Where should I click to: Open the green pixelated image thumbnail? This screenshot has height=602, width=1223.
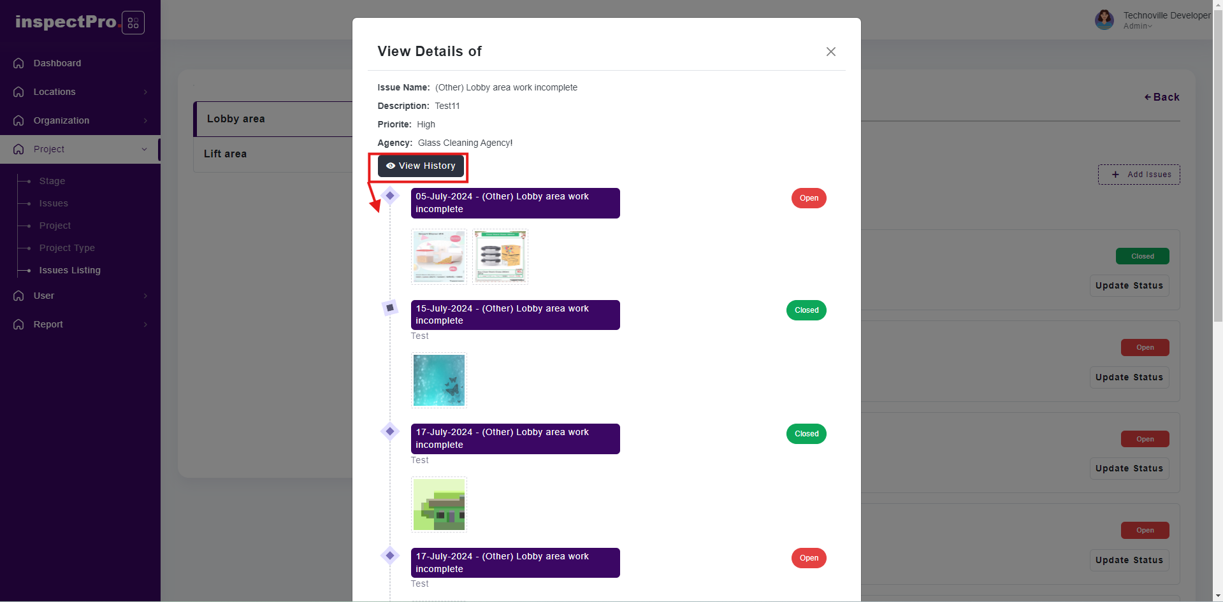point(439,505)
